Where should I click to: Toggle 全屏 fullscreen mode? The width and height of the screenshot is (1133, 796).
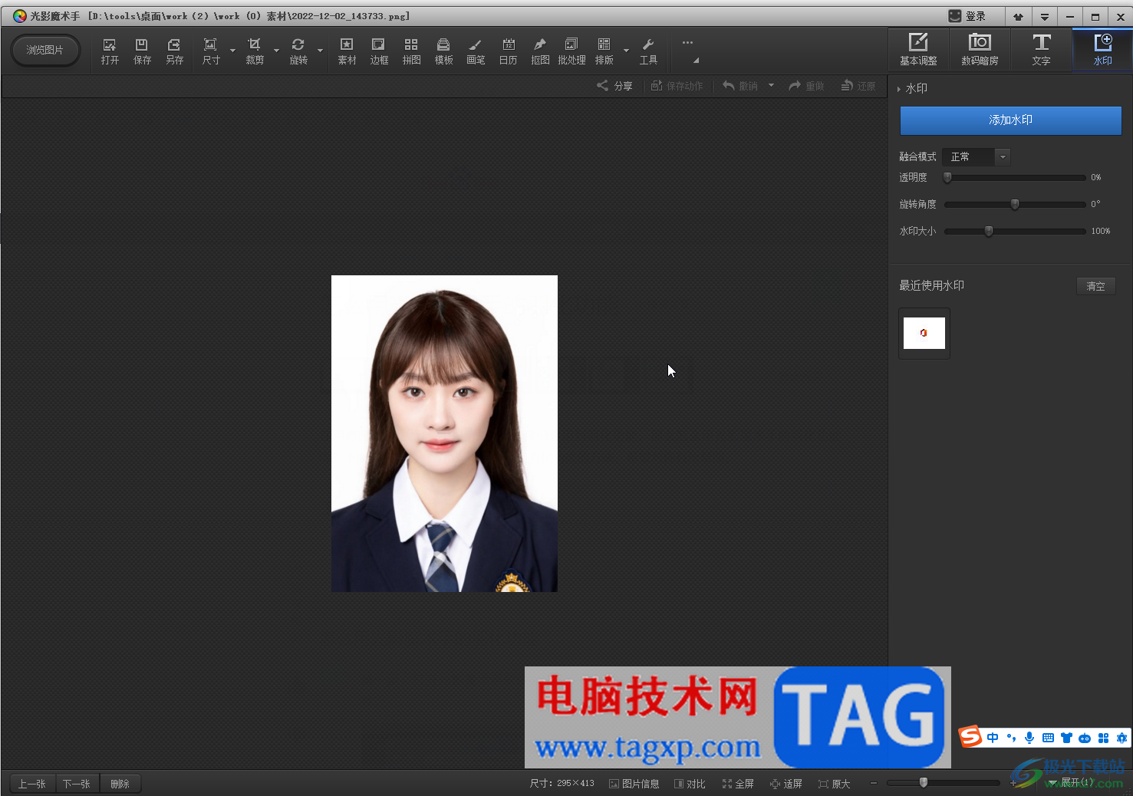click(738, 784)
